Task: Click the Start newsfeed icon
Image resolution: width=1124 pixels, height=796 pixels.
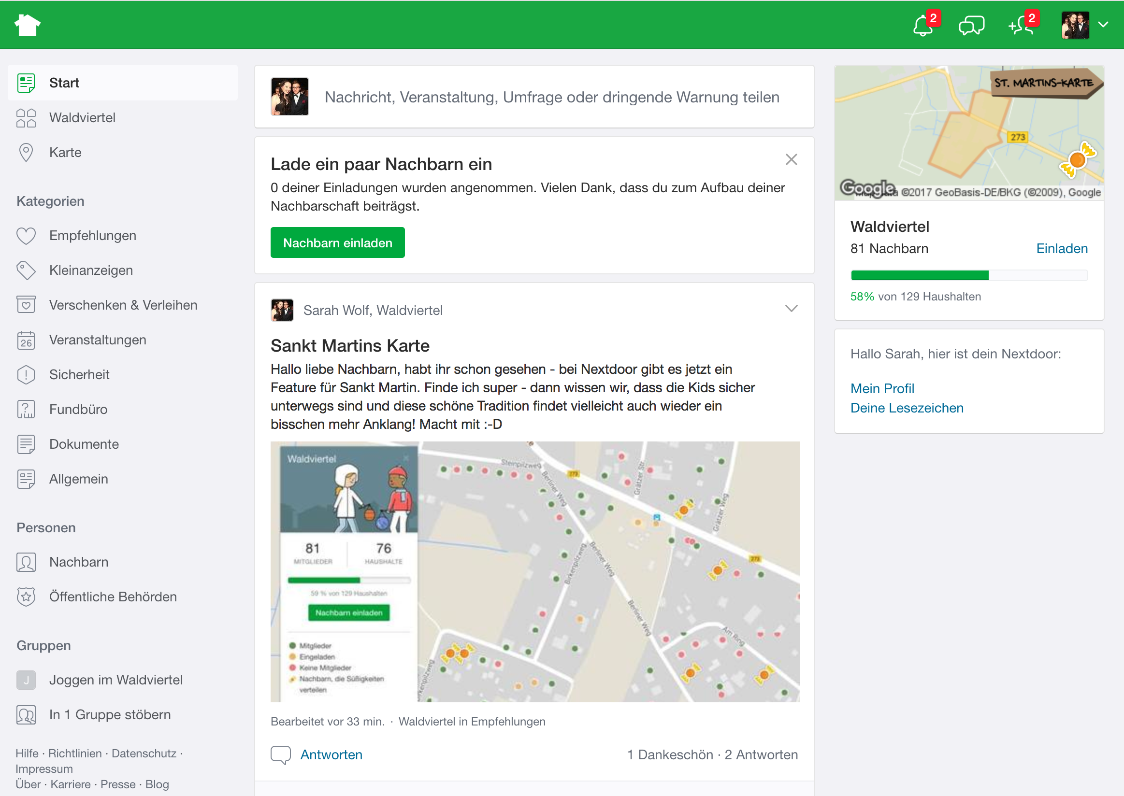Action: click(x=26, y=83)
